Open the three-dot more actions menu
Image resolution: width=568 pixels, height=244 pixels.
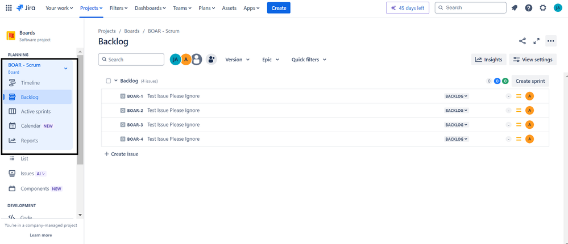(x=551, y=41)
